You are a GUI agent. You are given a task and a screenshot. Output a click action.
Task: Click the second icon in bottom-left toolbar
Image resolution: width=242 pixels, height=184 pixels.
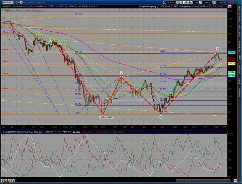(6, 181)
